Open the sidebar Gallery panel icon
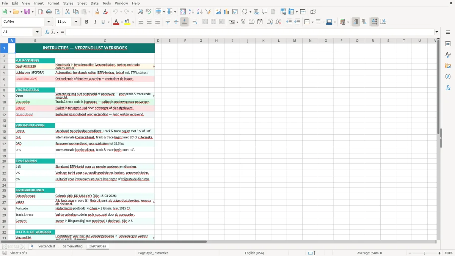 [x=448, y=66]
